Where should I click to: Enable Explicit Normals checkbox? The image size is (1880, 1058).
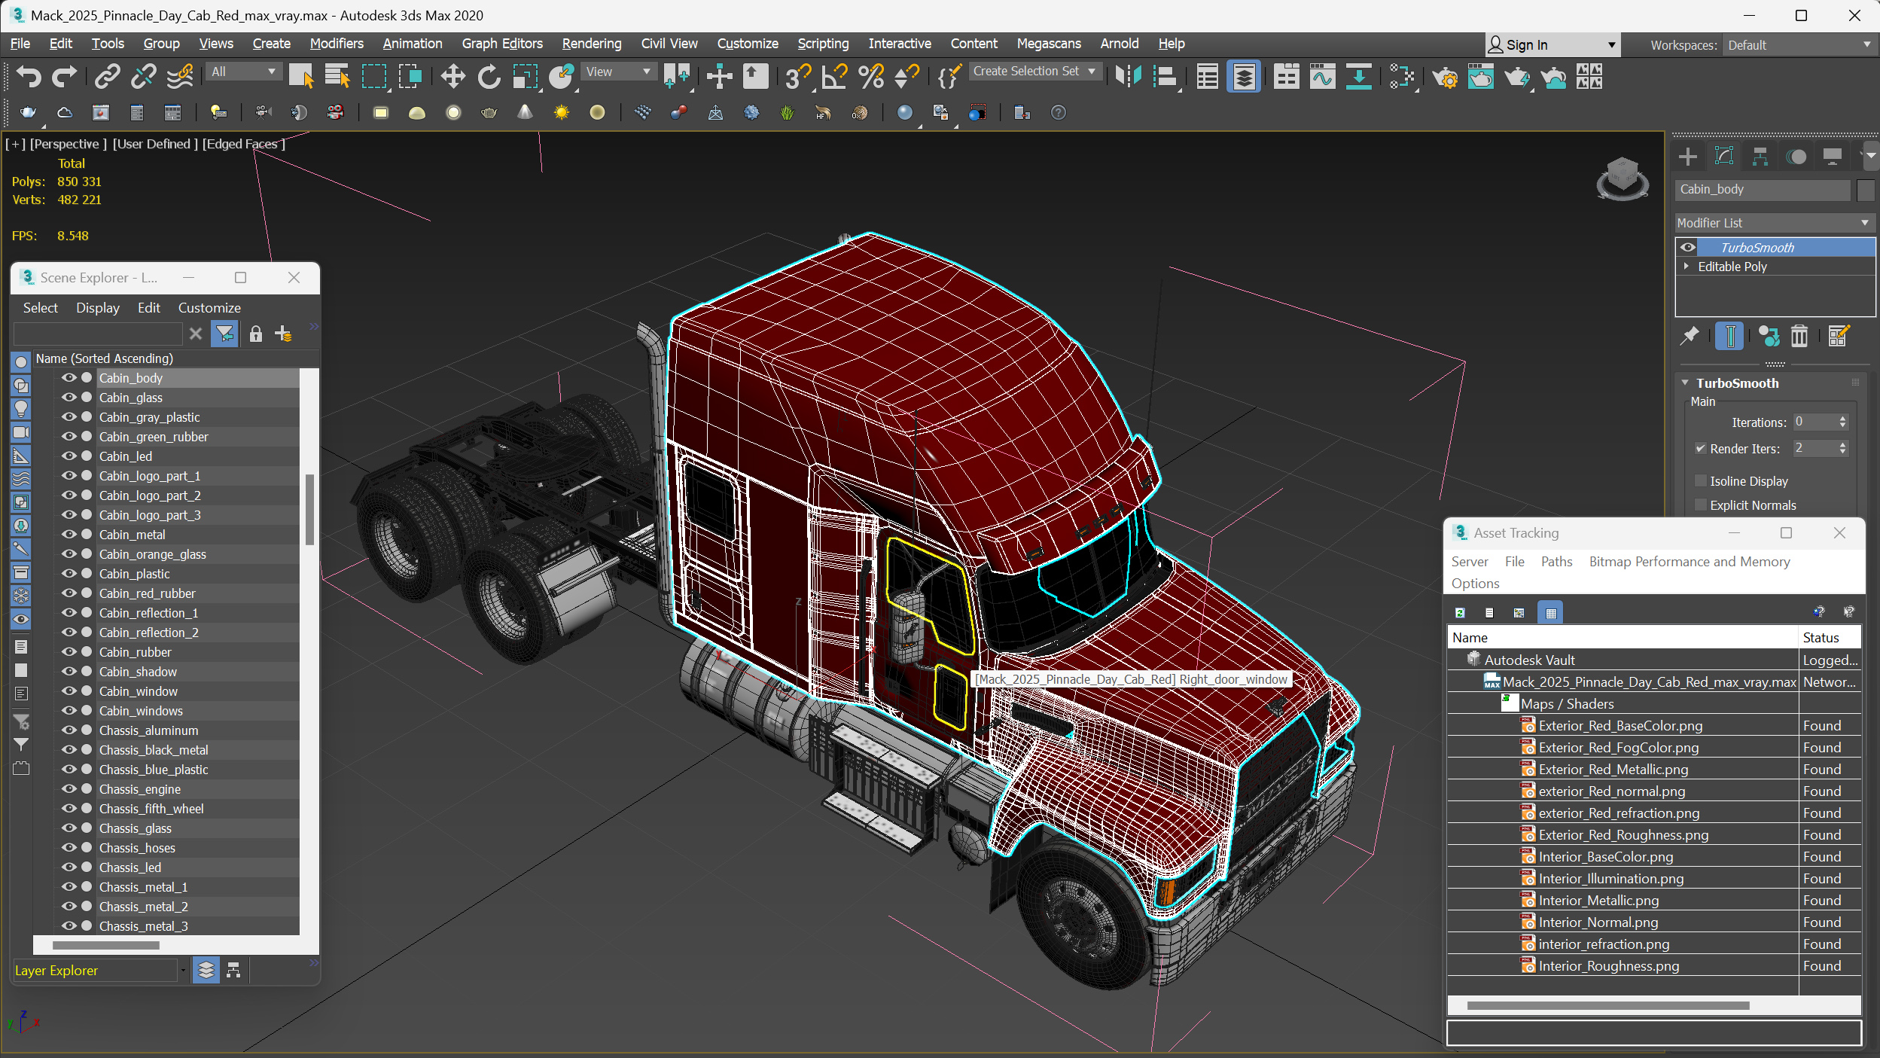click(x=1700, y=505)
